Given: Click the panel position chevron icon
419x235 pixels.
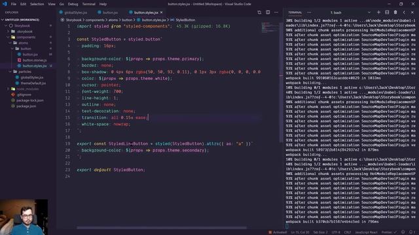Looking at the screenshot, I should click(404, 12).
